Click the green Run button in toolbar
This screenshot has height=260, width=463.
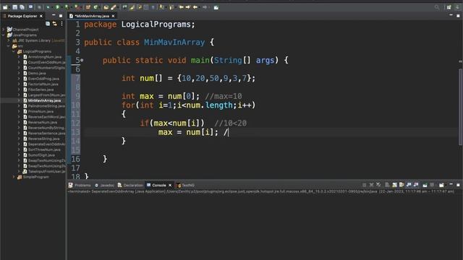point(58,7)
